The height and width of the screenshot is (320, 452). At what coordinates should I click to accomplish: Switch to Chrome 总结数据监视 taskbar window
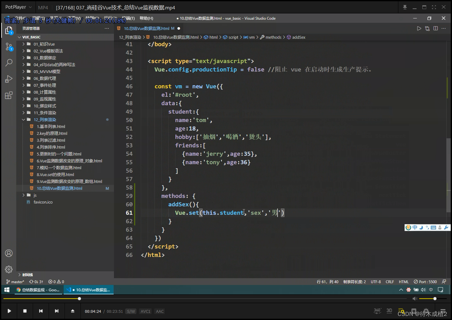point(38,290)
